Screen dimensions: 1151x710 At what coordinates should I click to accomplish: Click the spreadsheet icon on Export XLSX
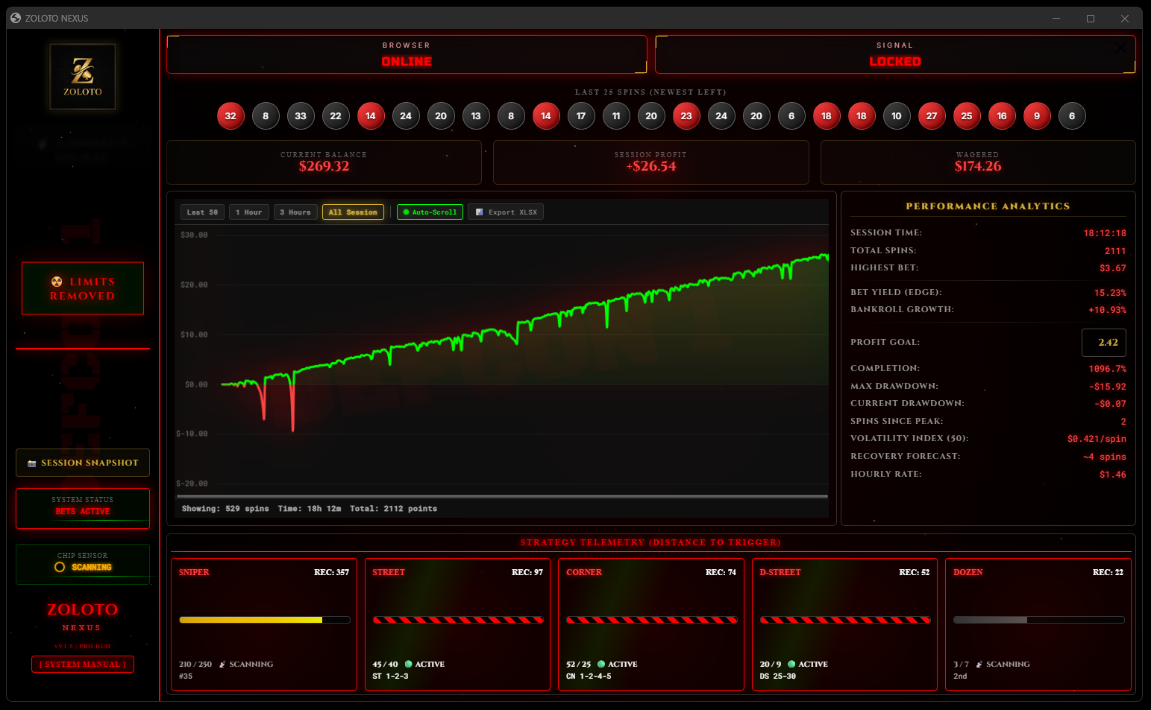point(480,212)
